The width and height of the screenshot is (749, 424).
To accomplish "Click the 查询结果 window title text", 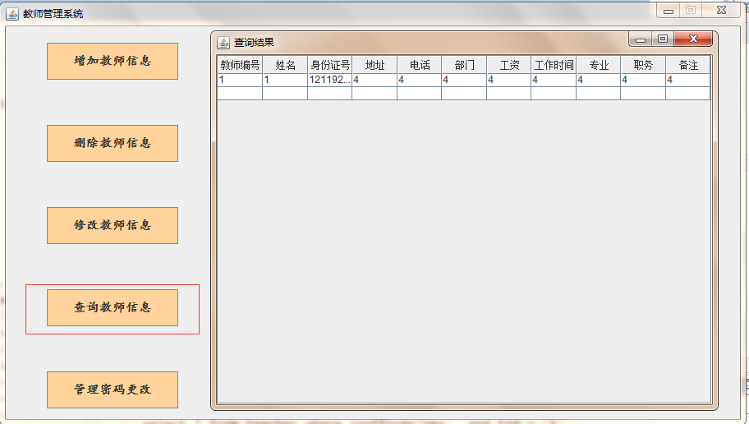I will pos(254,43).
